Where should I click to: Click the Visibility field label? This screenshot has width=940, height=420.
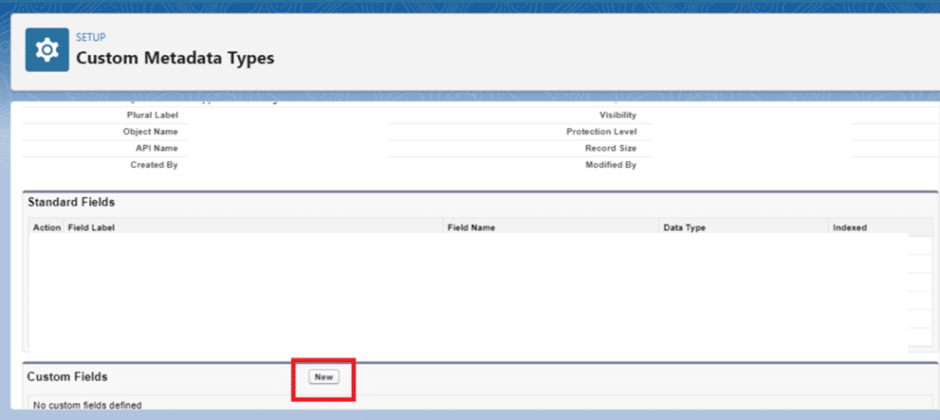pyautogui.click(x=618, y=116)
